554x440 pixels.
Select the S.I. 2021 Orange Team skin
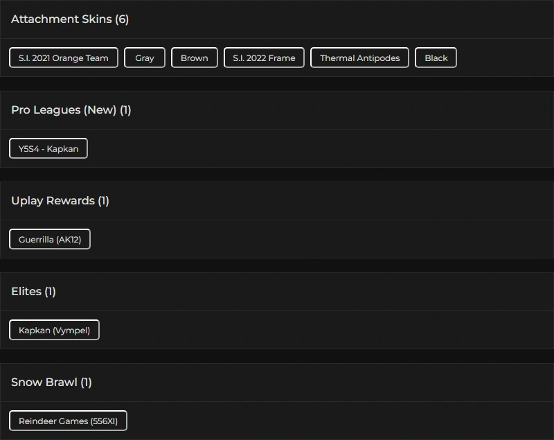(64, 58)
